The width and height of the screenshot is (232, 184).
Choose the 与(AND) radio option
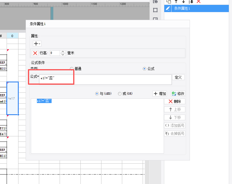(x=97, y=94)
